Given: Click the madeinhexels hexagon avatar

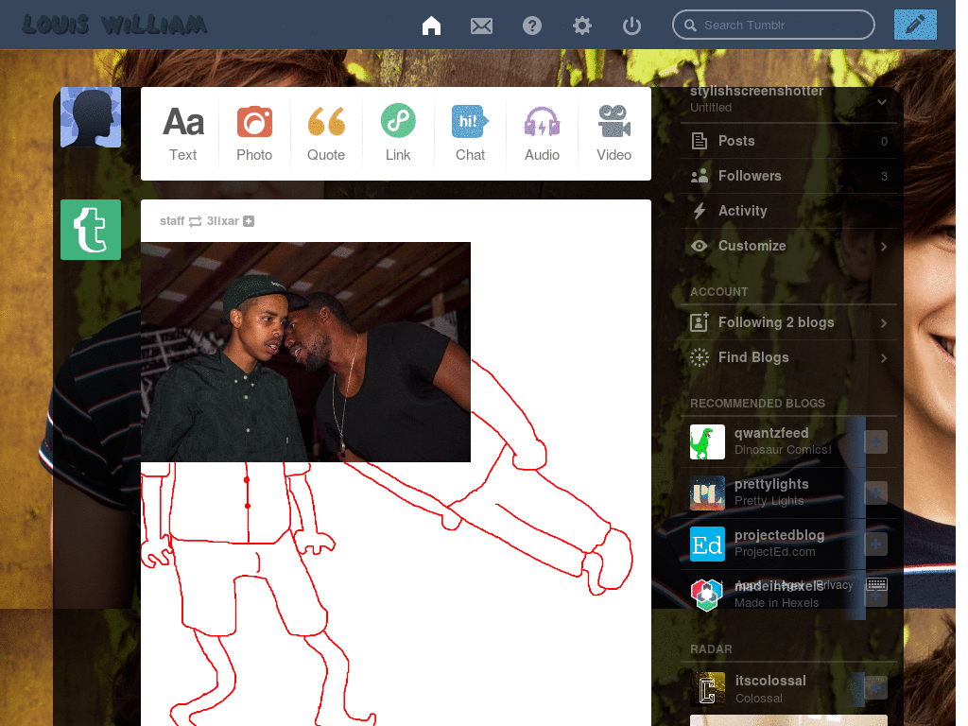Looking at the screenshot, I should click(x=707, y=594).
